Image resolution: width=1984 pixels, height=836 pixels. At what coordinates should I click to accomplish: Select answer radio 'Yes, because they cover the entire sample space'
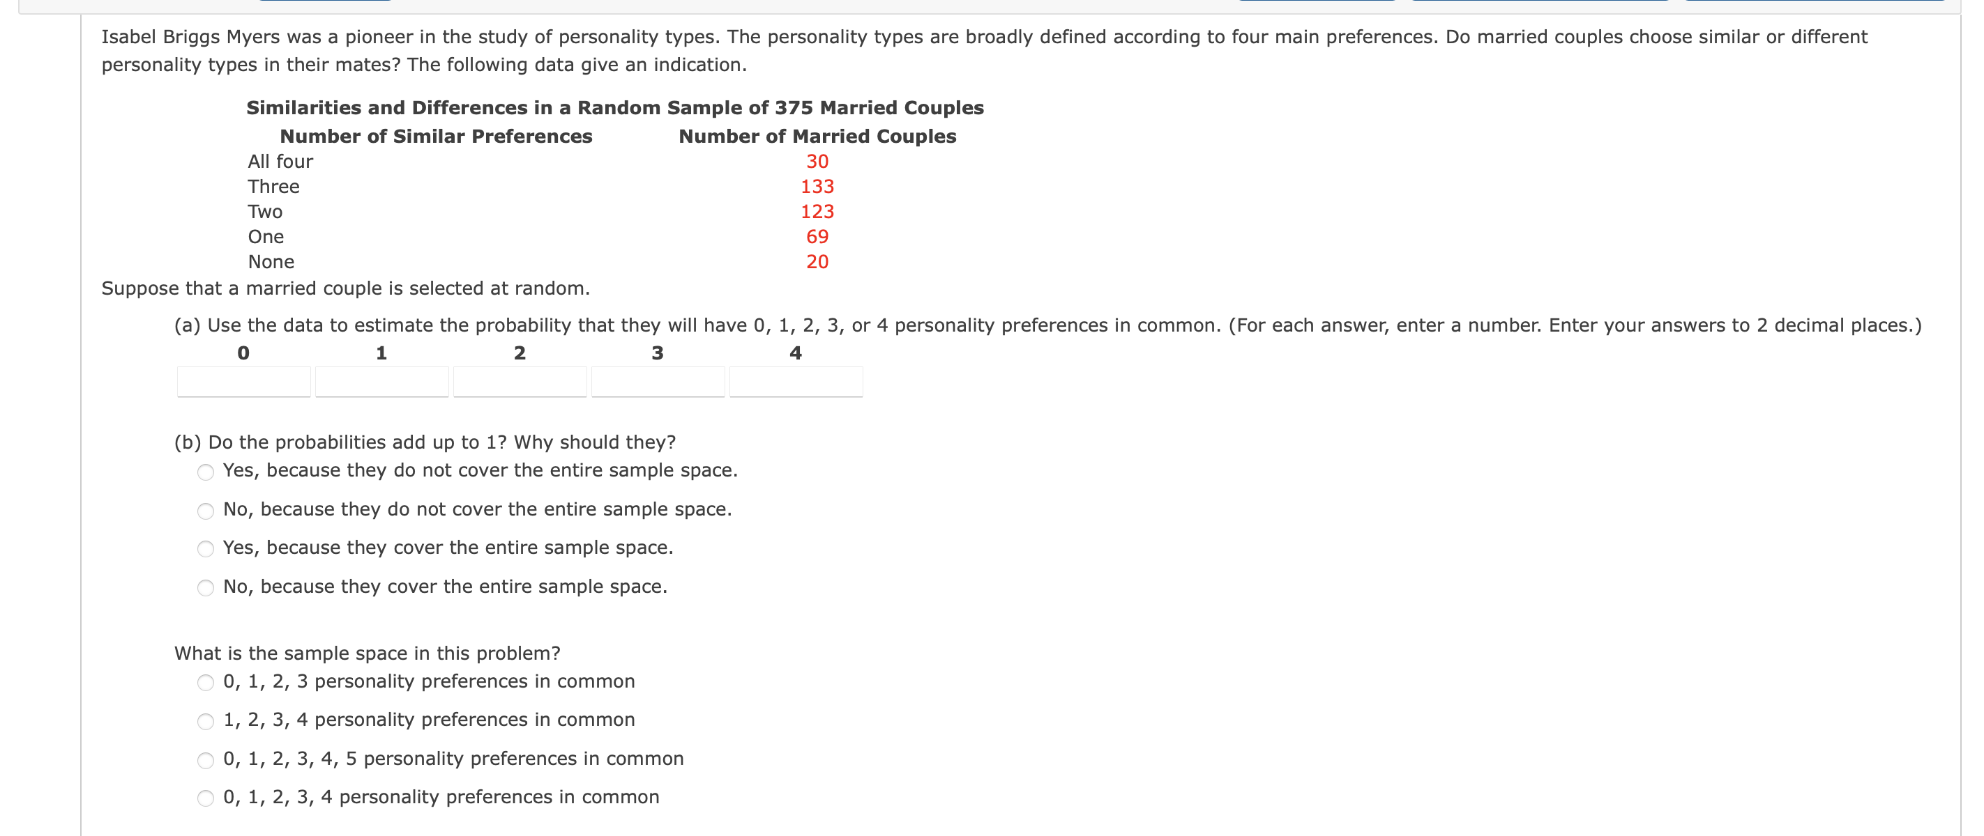coord(206,549)
